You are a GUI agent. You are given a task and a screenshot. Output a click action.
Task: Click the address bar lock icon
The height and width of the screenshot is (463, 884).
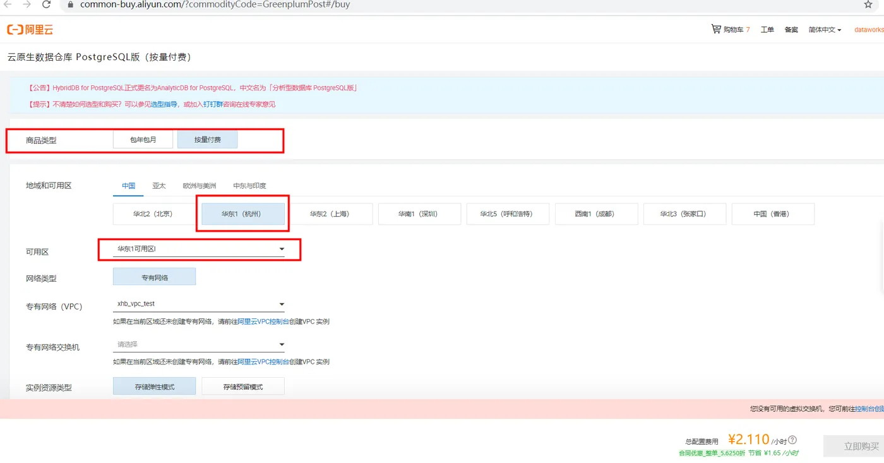71,4
